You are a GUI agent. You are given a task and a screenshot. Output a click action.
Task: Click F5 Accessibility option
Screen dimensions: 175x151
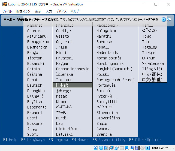(109, 140)
